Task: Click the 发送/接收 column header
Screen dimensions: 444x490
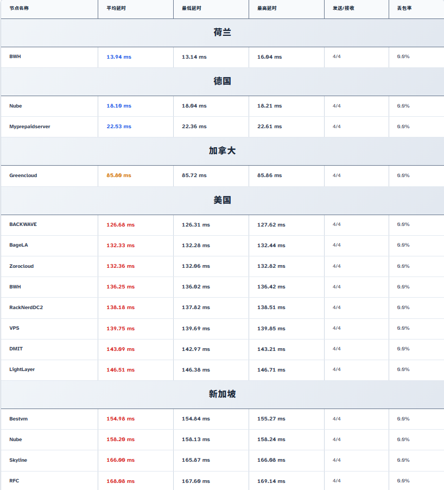Action: pyautogui.click(x=344, y=8)
